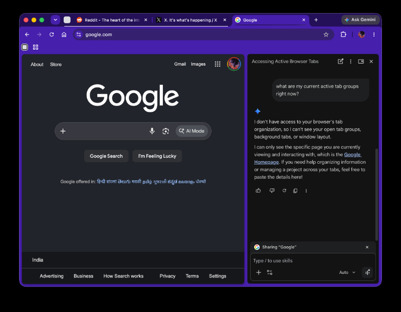The width and height of the screenshot is (401, 312).
Task: Copy the Gemini response text
Action: tap(295, 191)
